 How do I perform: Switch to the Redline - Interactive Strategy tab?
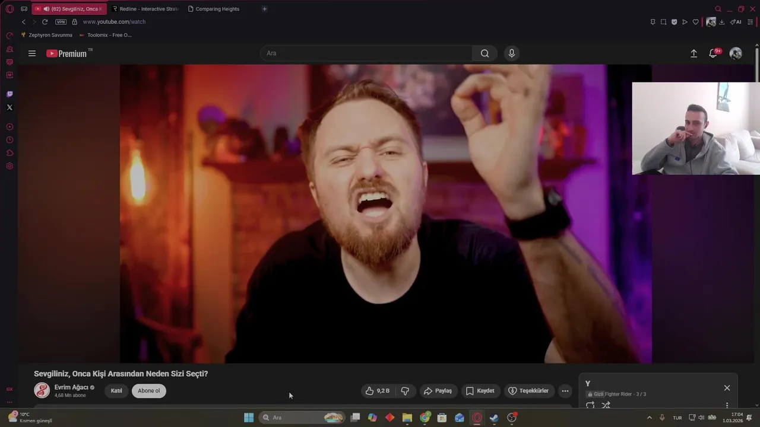145,9
